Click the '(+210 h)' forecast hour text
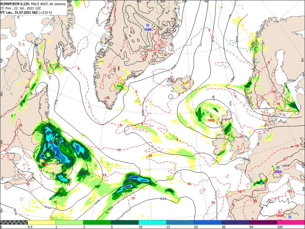Screen dimensions: 305x229 coord(45,12)
